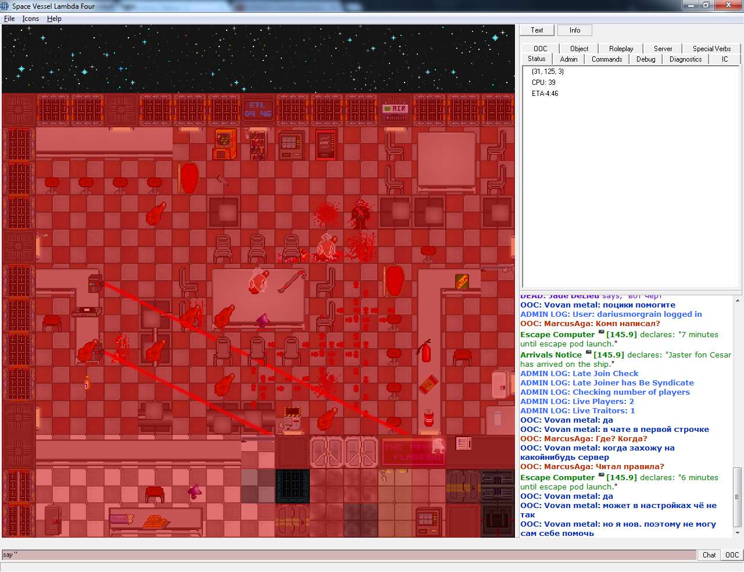This screenshot has width=744, height=572.
Task: Click the 'Late Joiner has Be Syndicate' log line
Action: pyautogui.click(x=607, y=382)
